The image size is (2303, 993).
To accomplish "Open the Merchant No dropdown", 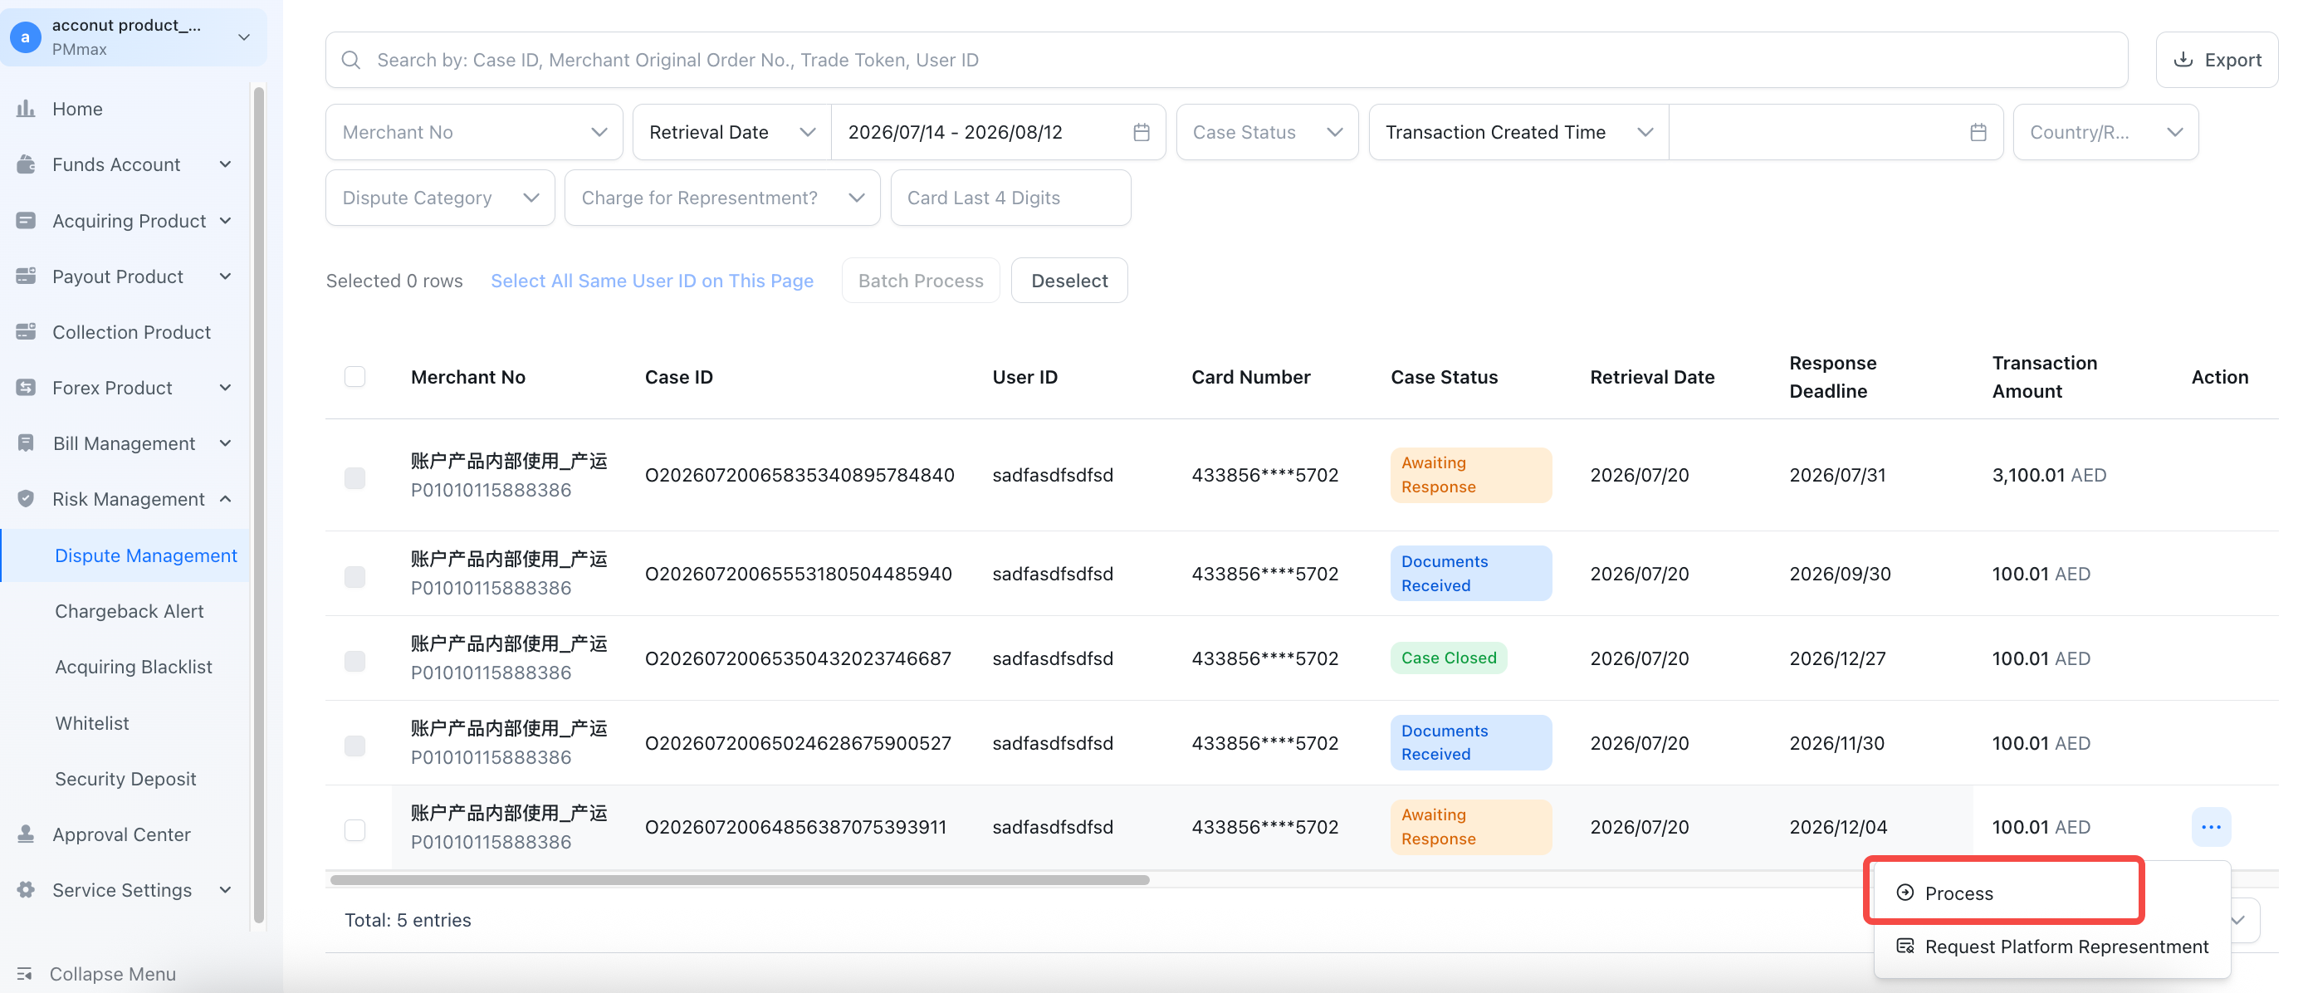I will tap(474, 132).
